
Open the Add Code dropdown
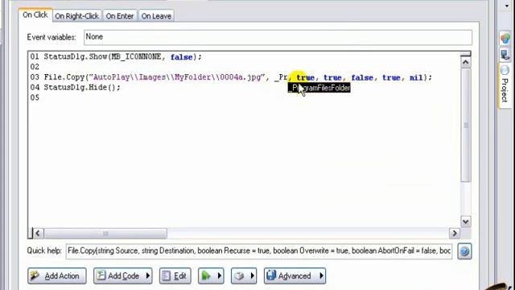[123, 275]
